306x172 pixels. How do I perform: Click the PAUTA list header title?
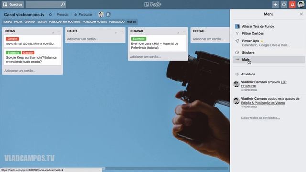pyautogui.click(x=72, y=31)
